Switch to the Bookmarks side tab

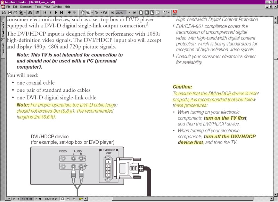click(3, 29)
